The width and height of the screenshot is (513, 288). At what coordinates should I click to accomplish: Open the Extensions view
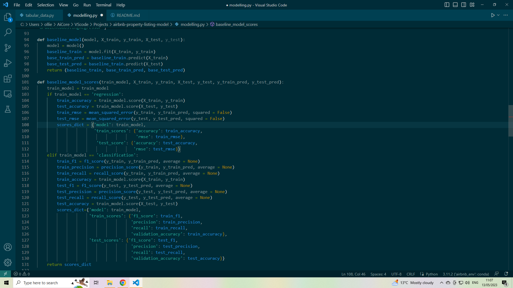coord(8,79)
